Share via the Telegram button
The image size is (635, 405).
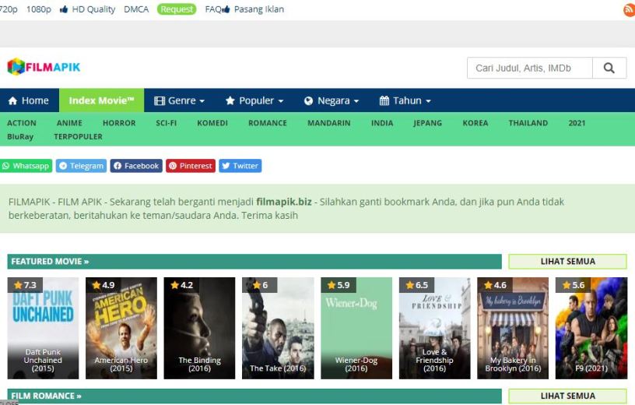tap(82, 166)
